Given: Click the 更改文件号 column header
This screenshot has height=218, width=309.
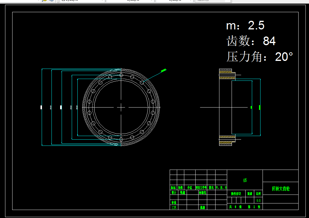Looking at the screenshot, I should coord(201,187).
